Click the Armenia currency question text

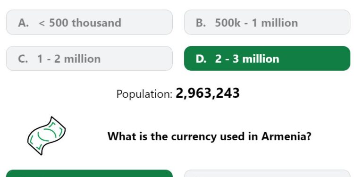[x=209, y=136]
